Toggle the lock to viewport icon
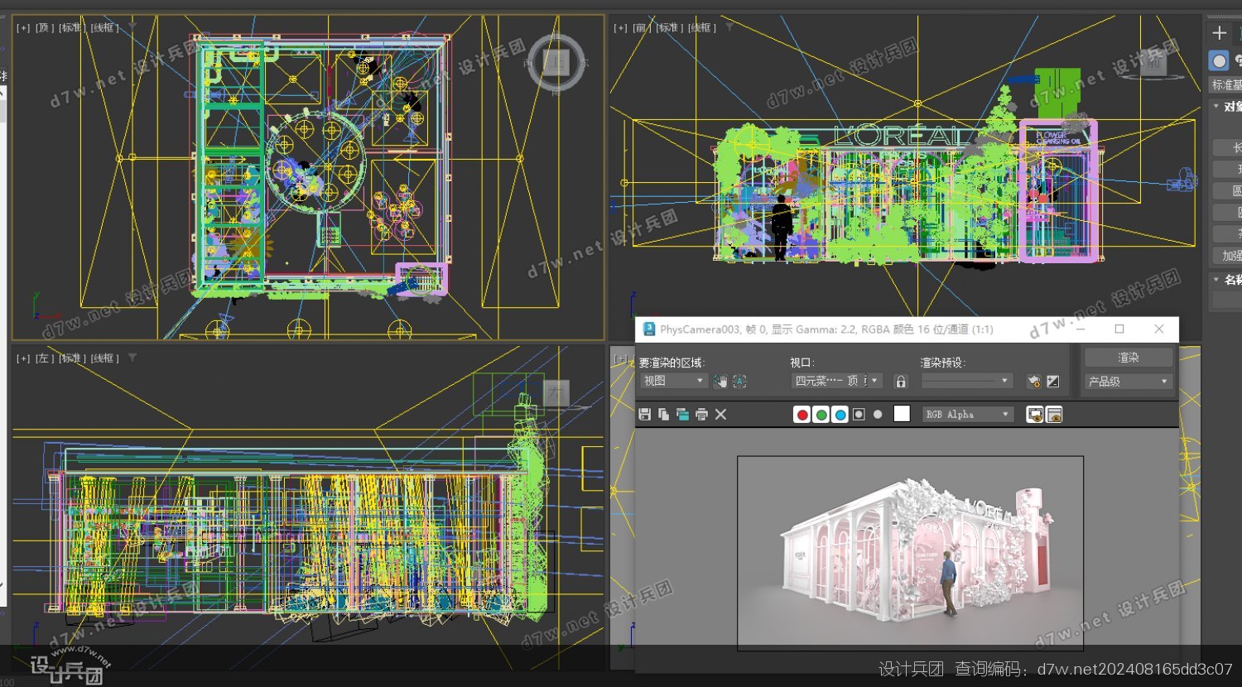 click(902, 381)
